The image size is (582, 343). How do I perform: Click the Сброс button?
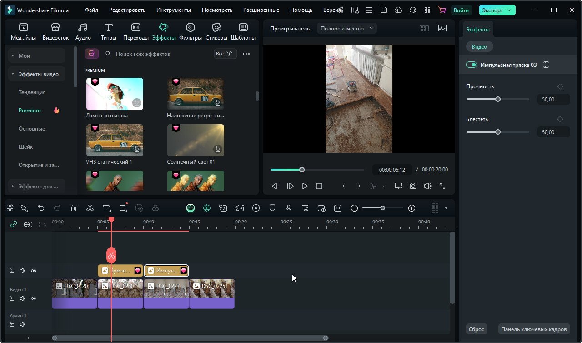tap(477, 329)
